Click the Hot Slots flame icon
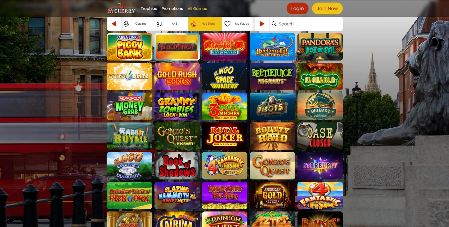This screenshot has width=449, height=227. (x=194, y=24)
